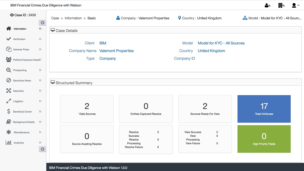This screenshot has width=304, height=171.
Task: Open company settings building icon in top bar
Action: (281, 5)
